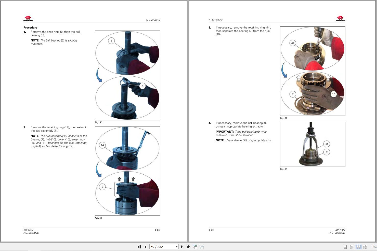Click the previous view navigation icon
The image size is (377, 251).
point(195,247)
